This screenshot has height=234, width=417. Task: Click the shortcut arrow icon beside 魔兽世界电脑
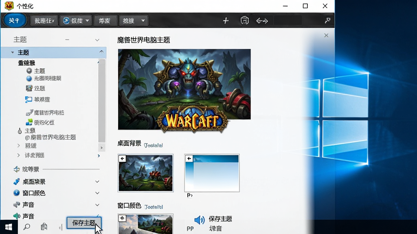(29, 113)
